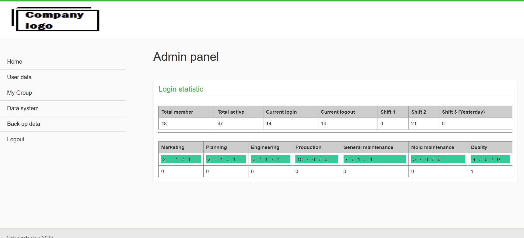This screenshot has width=524, height=238.
Task: Click General maintenance green status bar
Action: click(374, 159)
